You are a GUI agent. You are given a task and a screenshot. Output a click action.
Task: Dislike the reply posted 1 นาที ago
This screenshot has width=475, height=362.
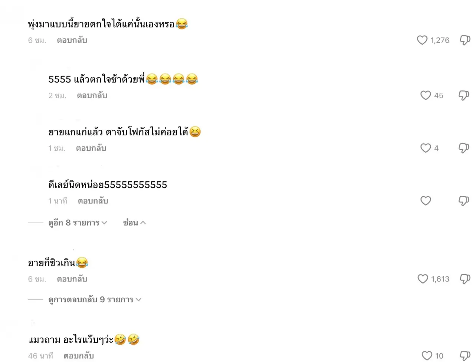point(464,201)
